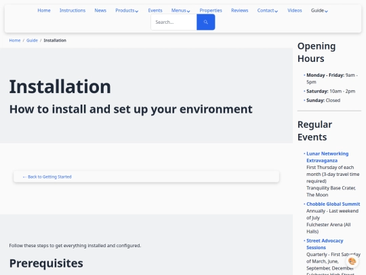Click the Guide breadcrumb link
This screenshot has height=275, width=366.
(32, 41)
